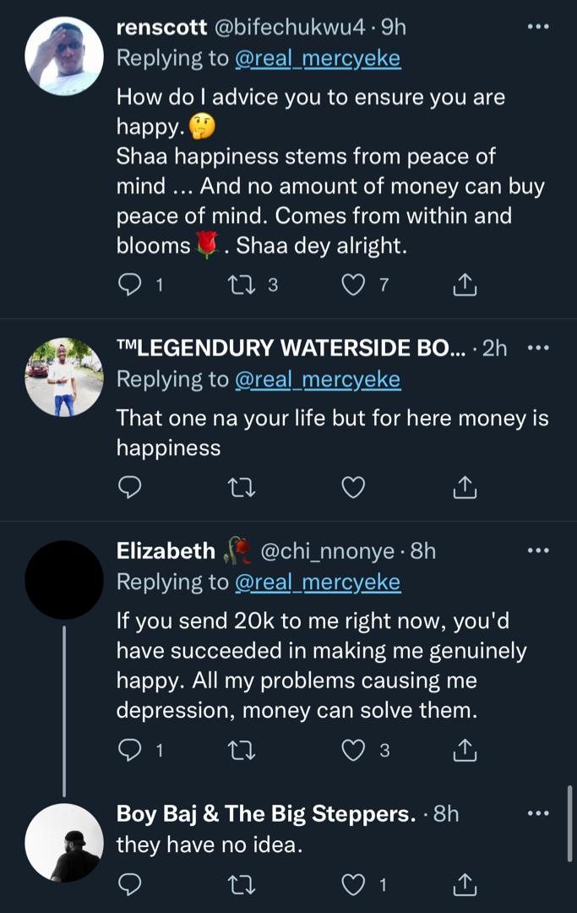Retweet renscott's happiness tweet
The image size is (577, 913).
[x=241, y=286]
